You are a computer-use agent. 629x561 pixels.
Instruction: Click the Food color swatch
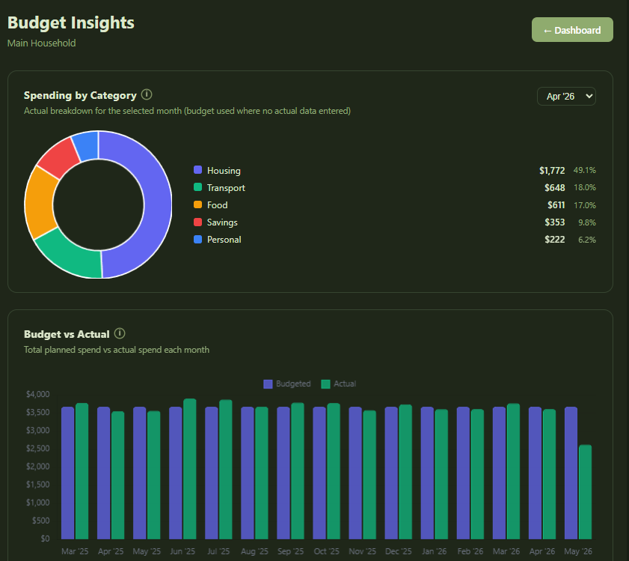[197, 204]
